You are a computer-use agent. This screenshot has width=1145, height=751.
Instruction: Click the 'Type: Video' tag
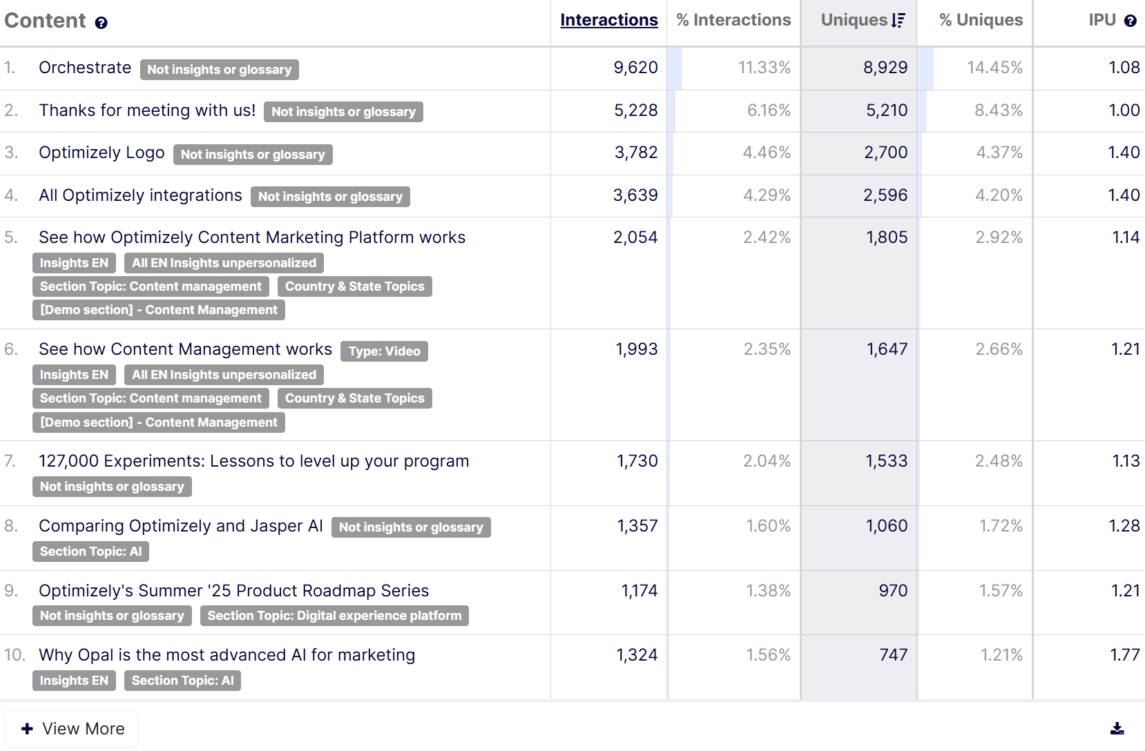click(x=384, y=351)
